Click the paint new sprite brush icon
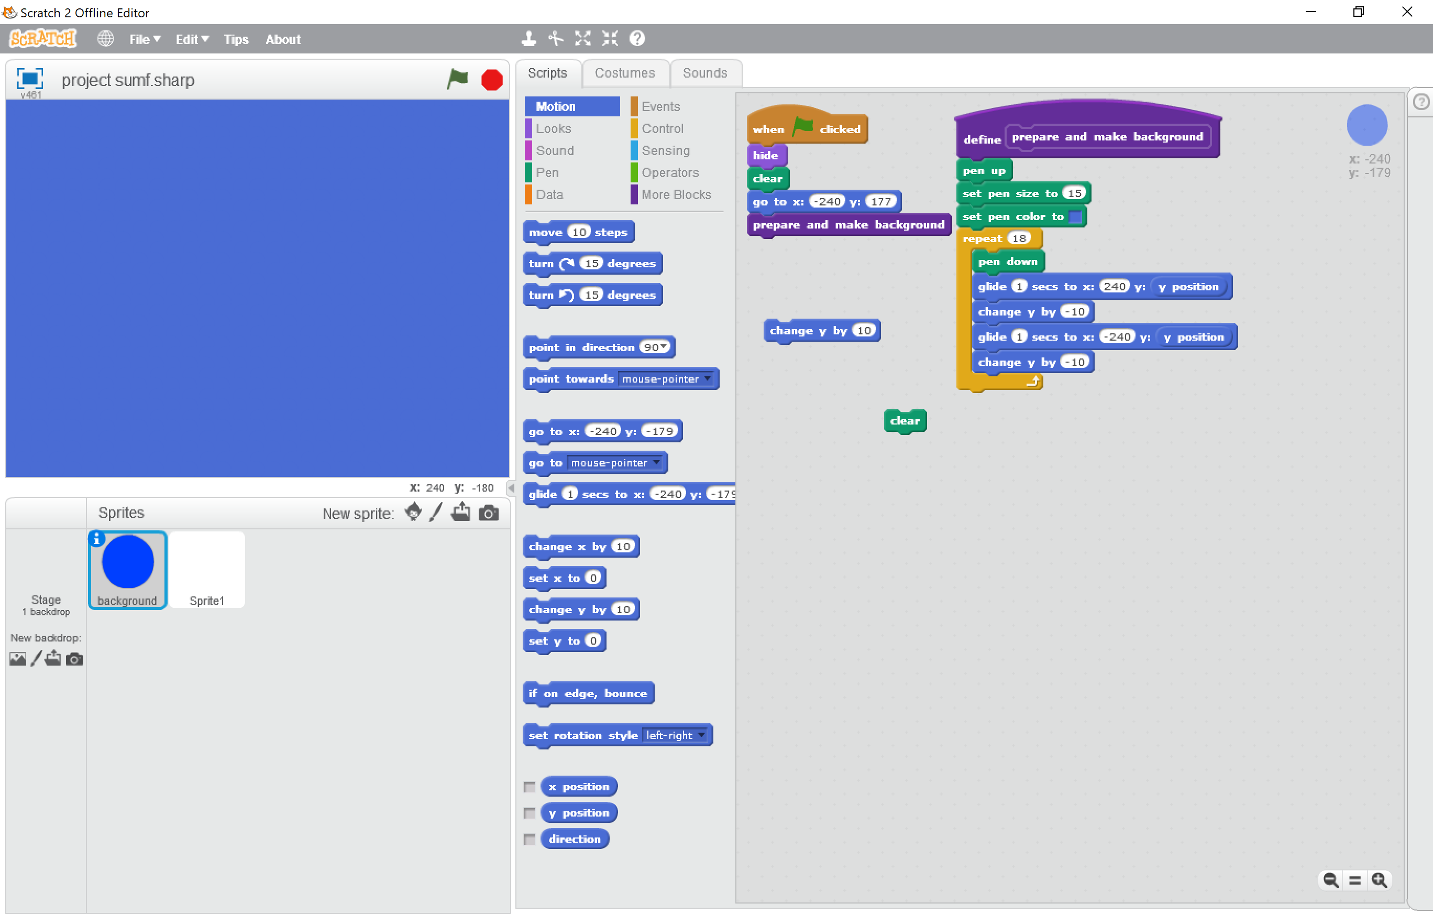Screen dimensions: 1433x914 [436, 512]
